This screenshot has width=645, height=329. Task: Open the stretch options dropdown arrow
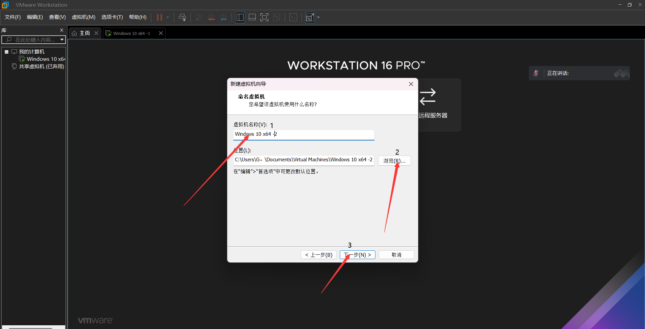click(x=318, y=17)
